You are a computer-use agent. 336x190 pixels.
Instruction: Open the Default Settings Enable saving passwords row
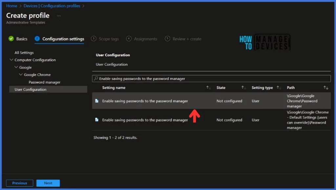click(x=145, y=120)
